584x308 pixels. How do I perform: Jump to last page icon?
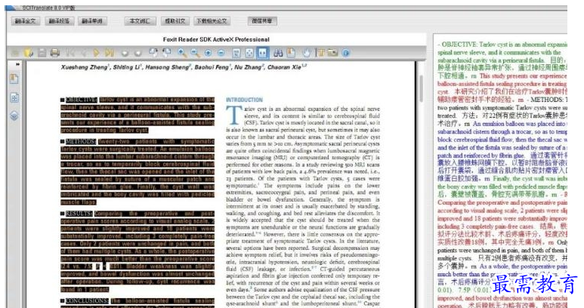(109, 53)
